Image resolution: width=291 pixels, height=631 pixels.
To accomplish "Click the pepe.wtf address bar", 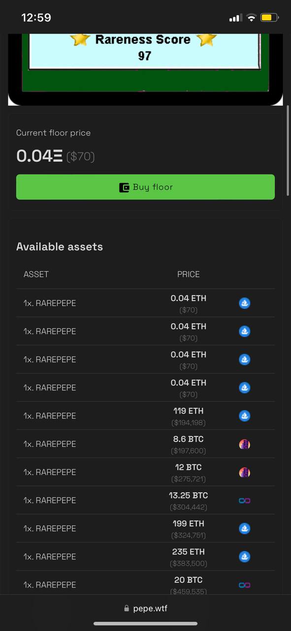I will pos(145,608).
